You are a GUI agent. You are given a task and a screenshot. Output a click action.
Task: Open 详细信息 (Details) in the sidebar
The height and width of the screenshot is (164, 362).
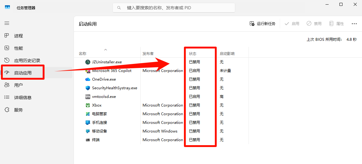click(x=23, y=98)
